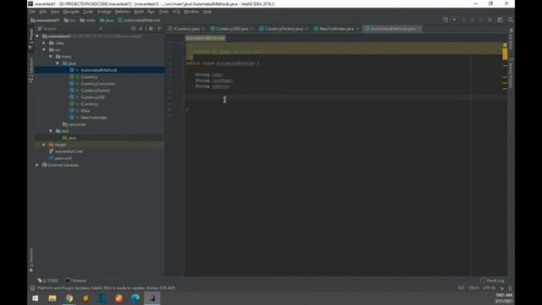542x305 pixels.
Task: Switch to the CurrencyUSD.java tab
Action: pos(231,29)
